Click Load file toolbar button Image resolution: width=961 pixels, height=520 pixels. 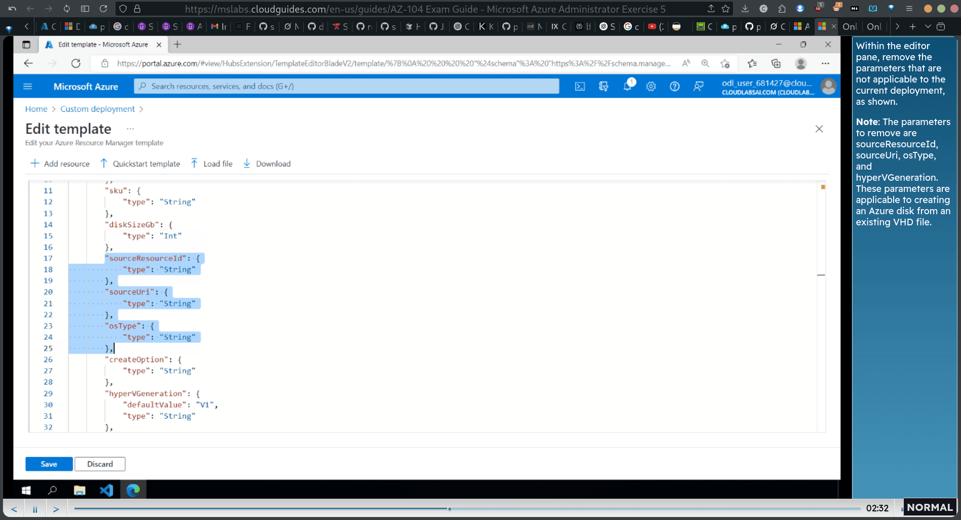tap(212, 164)
